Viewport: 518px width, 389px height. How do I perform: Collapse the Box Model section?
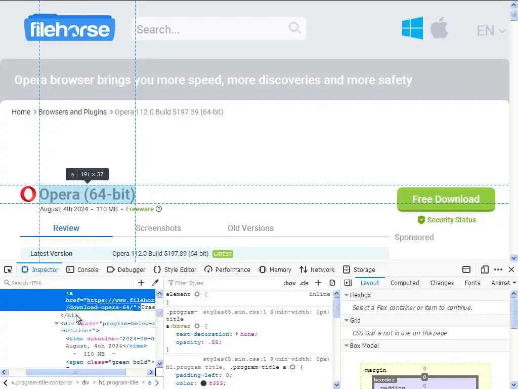[347, 345]
